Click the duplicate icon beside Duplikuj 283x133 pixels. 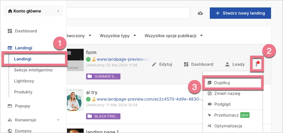pos(209,83)
